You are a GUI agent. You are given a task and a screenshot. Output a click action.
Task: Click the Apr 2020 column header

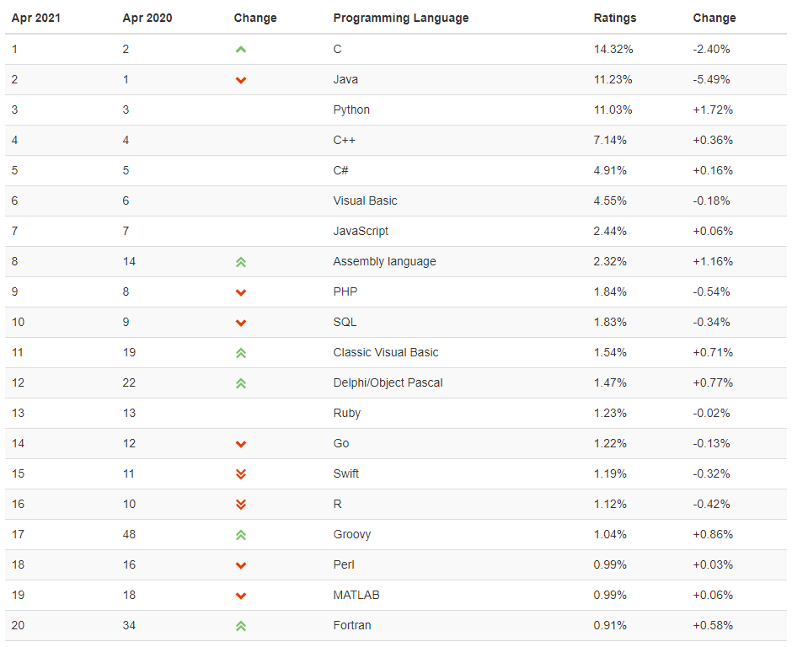[x=147, y=19]
